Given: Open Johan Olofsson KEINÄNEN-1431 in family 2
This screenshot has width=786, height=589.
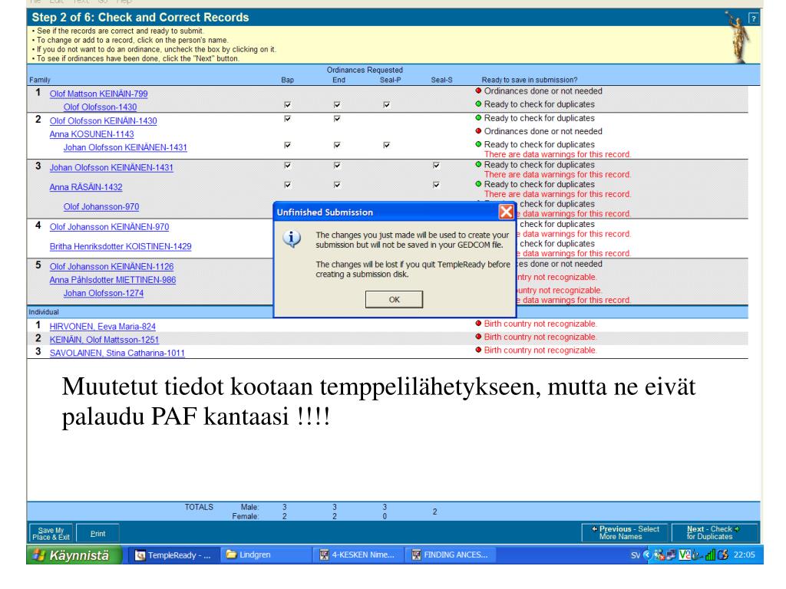Looking at the screenshot, I should 125,147.
